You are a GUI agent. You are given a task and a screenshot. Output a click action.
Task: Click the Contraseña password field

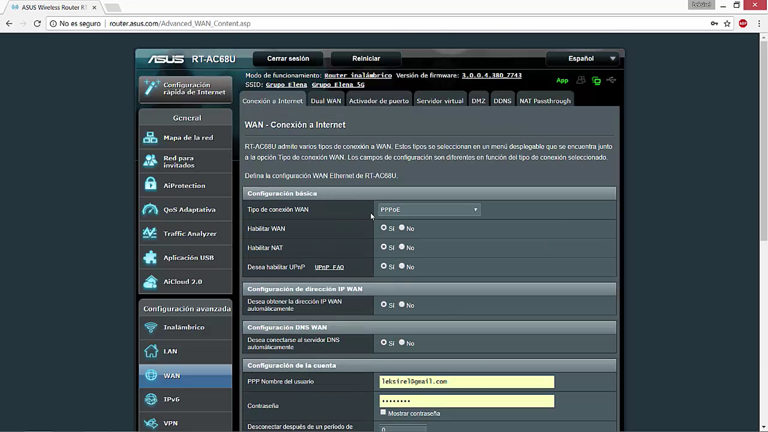pyautogui.click(x=467, y=400)
